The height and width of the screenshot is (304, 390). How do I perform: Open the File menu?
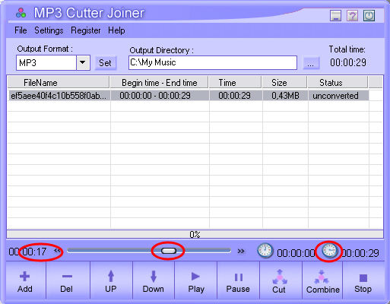(21, 30)
